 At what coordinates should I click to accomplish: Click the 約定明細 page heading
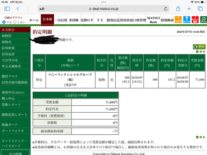click(x=42, y=32)
